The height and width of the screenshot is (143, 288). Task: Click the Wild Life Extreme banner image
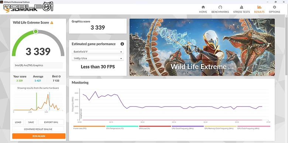pyautogui.click(x=202, y=47)
